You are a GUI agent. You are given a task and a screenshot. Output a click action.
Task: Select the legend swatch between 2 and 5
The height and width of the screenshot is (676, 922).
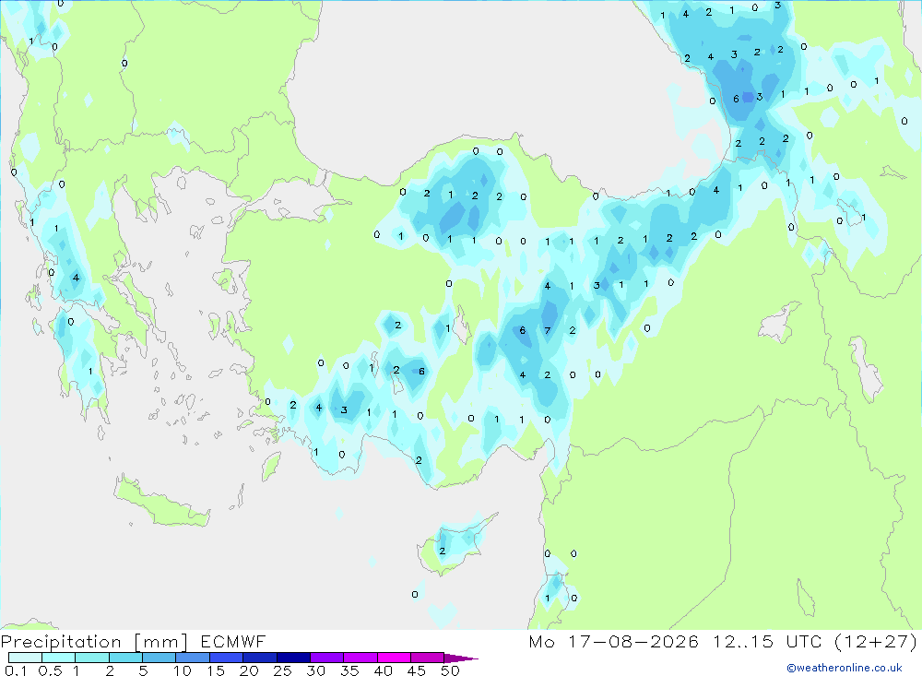tap(125, 658)
